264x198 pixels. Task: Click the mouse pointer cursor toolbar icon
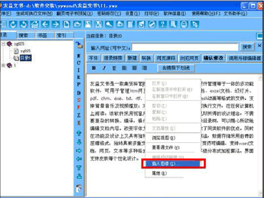click(x=195, y=25)
